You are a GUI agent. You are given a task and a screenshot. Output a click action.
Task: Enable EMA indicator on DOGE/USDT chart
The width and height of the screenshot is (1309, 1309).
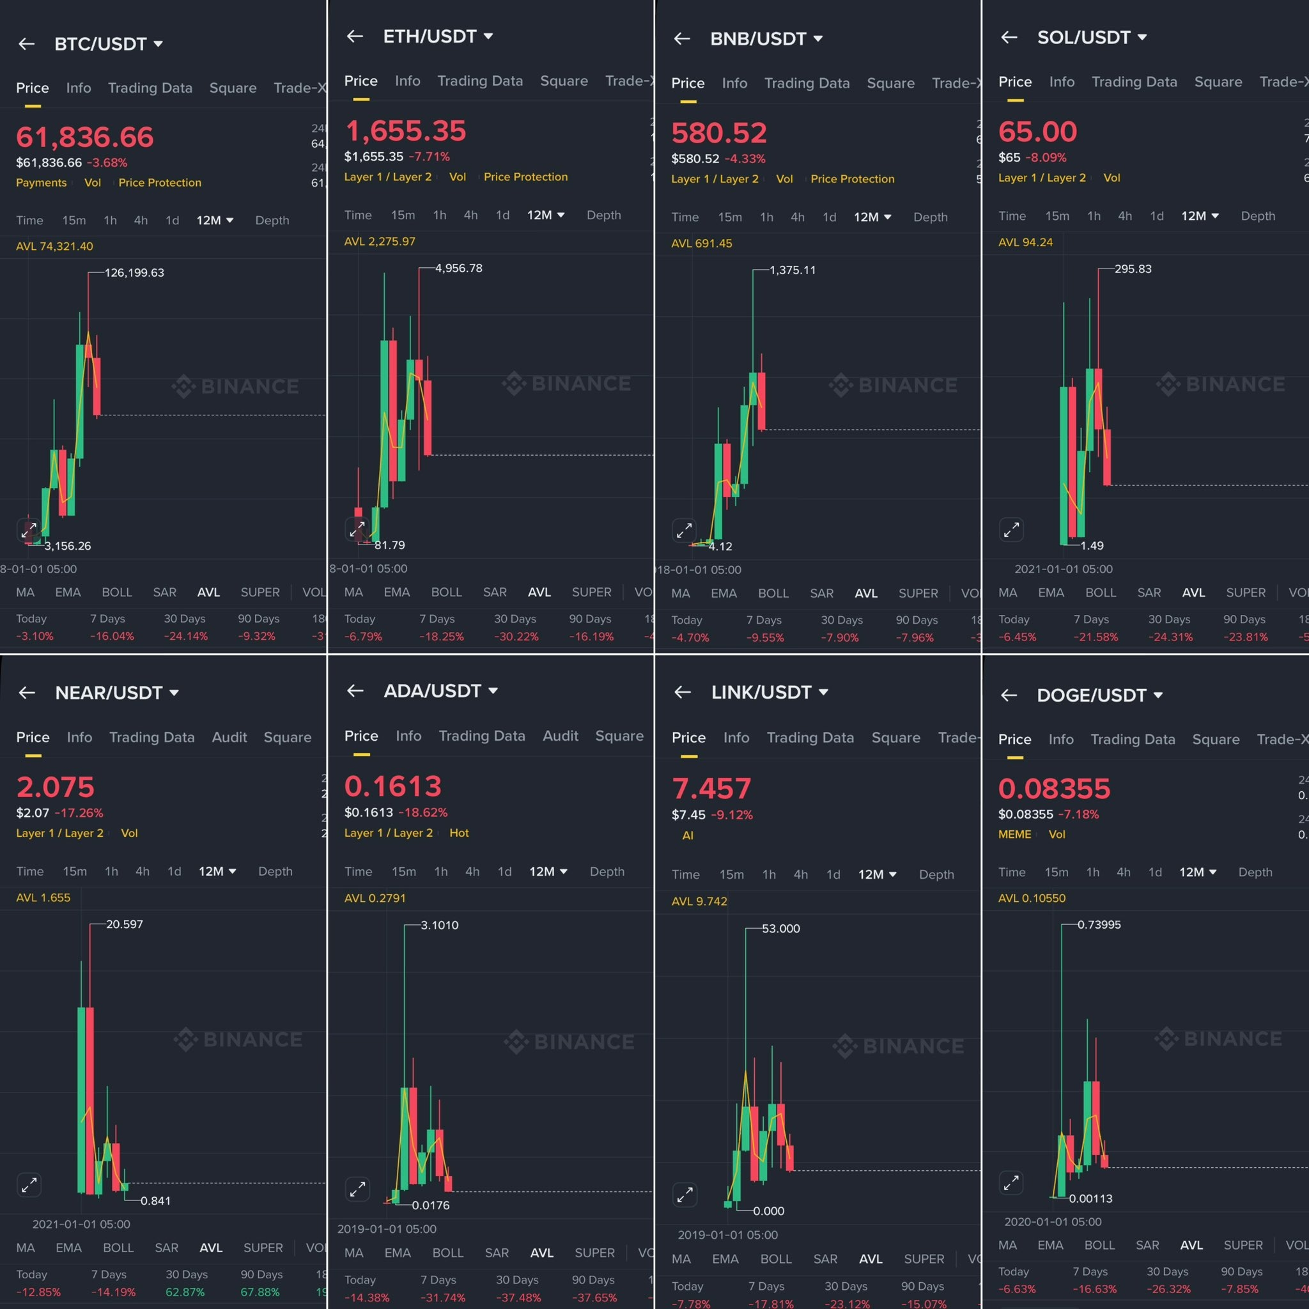coord(1050,1244)
